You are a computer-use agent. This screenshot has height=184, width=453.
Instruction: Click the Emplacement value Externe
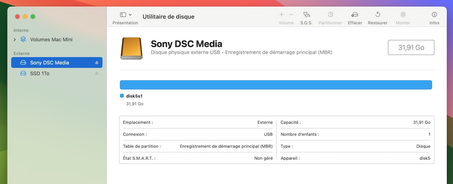click(x=265, y=122)
